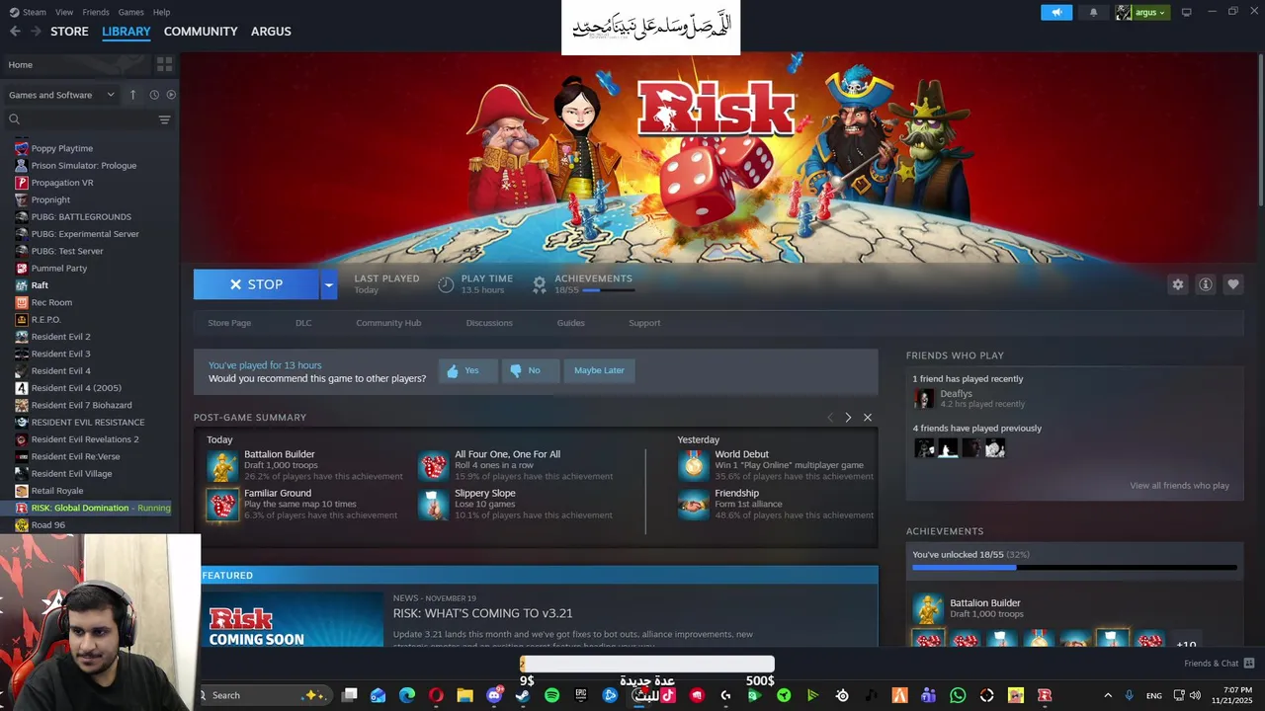Image resolution: width=1265 pixels, height=711 pixels.
Task: Open All Four One achievement icon
Action: [433, 465]
